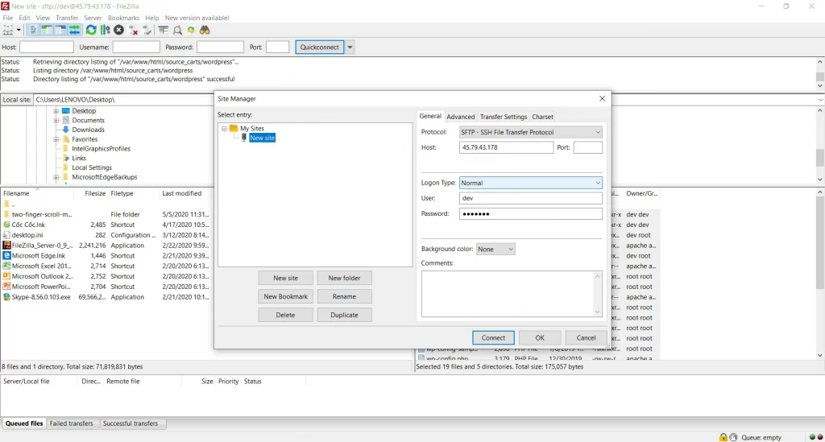Viewport: 825px width, 442px height.
Task: Show the Failed transfers tab
Action: click(71, 423)
